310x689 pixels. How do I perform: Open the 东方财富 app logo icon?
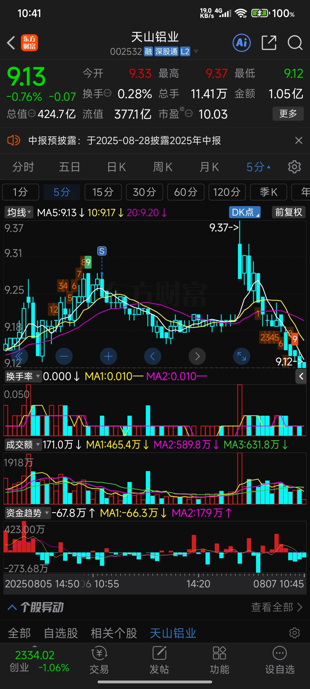29,43
